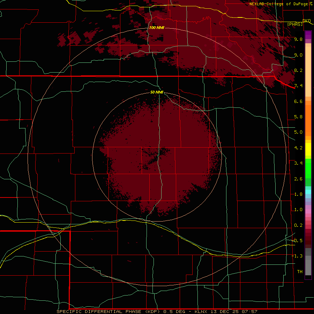Click the SPECIFIC DIFFERENTIAL PHASE (KDP) caption
314x314 pixels.
tap(108, 312)
